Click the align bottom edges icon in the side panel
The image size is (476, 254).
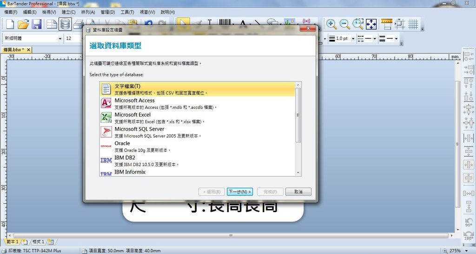[x=469, y=96]
